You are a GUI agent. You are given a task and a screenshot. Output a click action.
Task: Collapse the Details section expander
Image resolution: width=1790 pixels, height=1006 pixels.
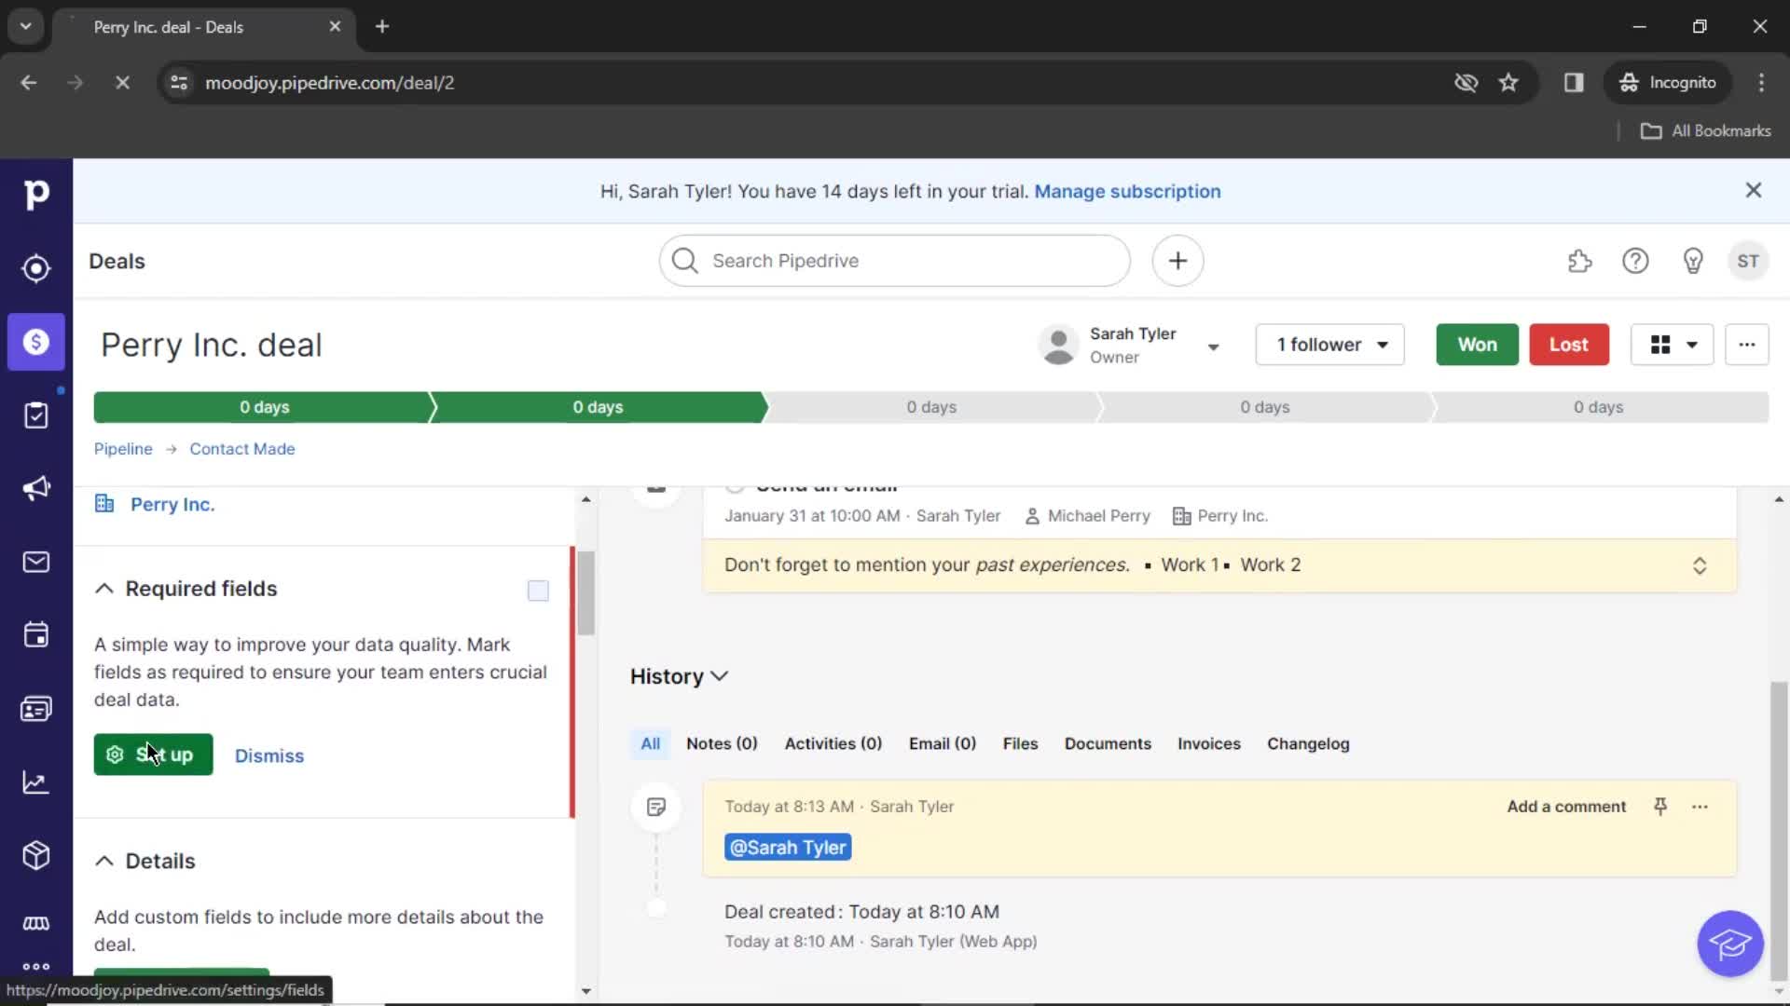[104, 860]
